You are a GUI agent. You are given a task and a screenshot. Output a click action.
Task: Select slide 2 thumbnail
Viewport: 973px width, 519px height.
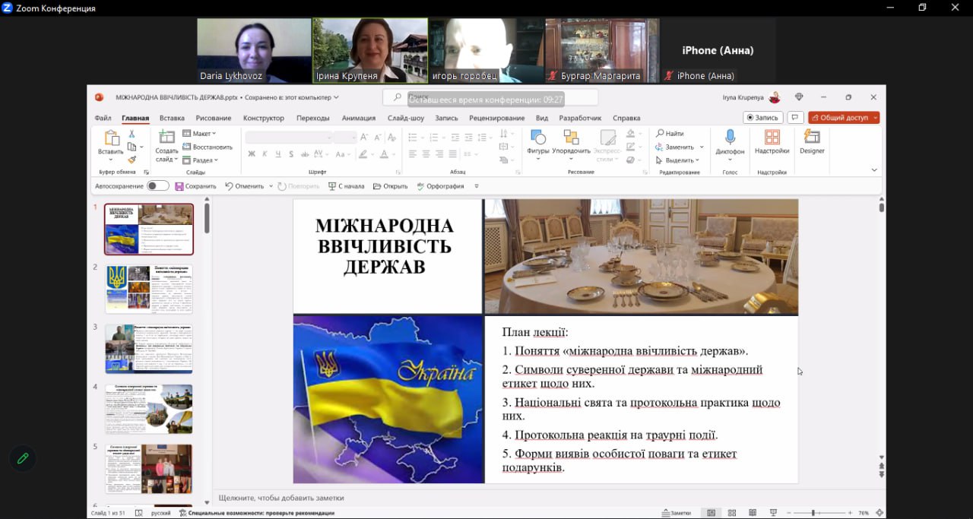(149, 289)
